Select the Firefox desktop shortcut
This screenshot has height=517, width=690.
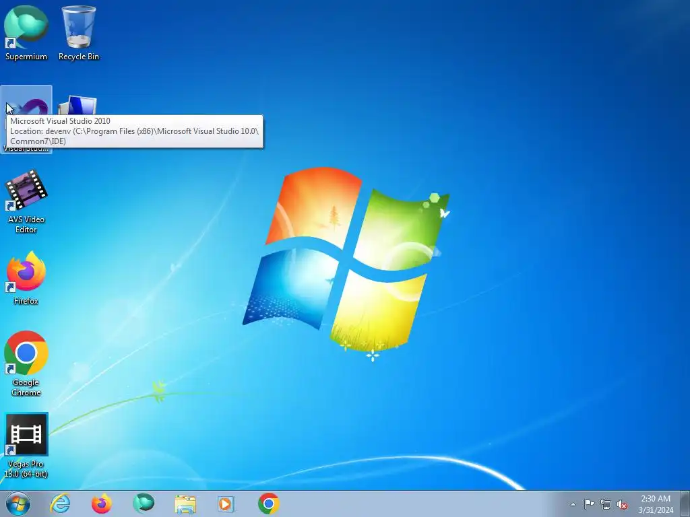[26, 278]
